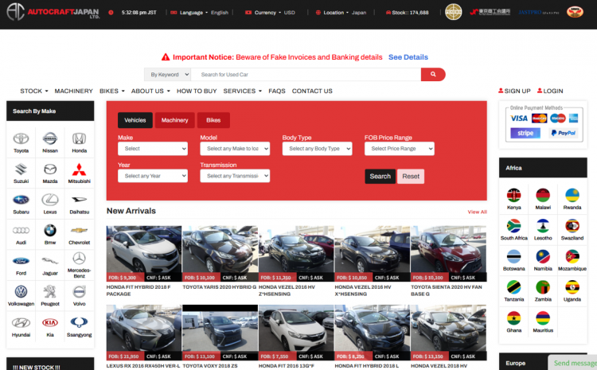Screen dimensions: 597x370
Task: Open the FOB Price Range dropdown
Action: coord(399,149)
